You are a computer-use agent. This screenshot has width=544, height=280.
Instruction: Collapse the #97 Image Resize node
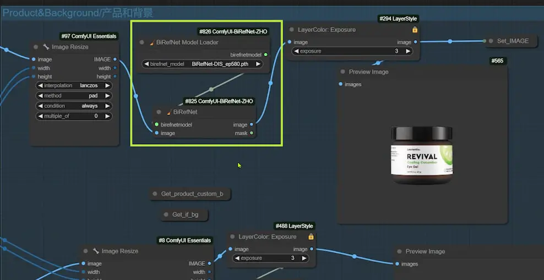pyautogui.click(x=36, y=47)
